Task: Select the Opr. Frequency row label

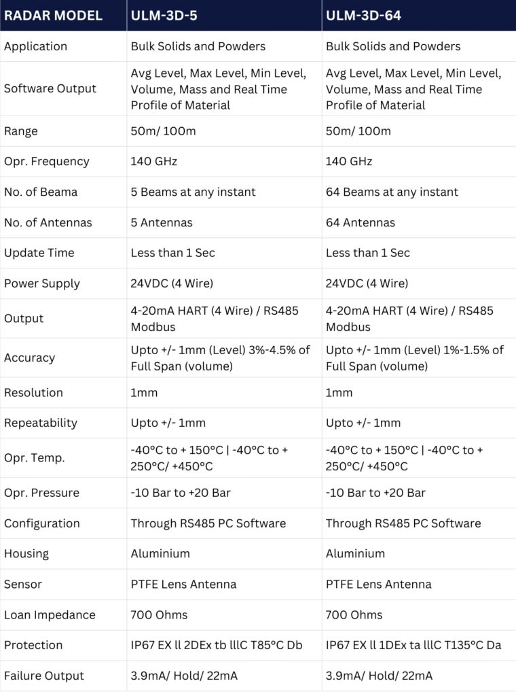Action: click(x=47, y=161)
